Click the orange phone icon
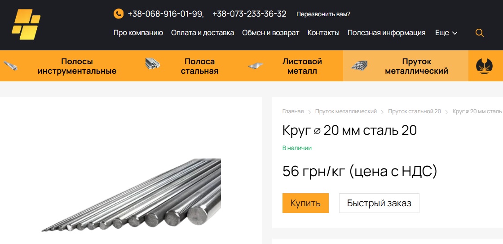Image resolution: width=503 pixels, height=244 pixels. pyautogui.click(x=119, y=14)
